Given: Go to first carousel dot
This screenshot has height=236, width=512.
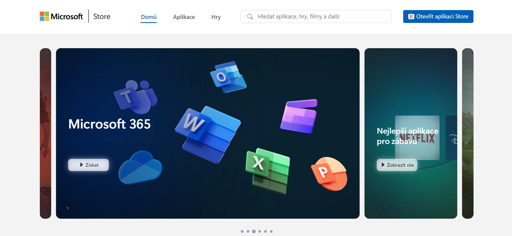Looking at the screenshot, I should pos(242,231).
